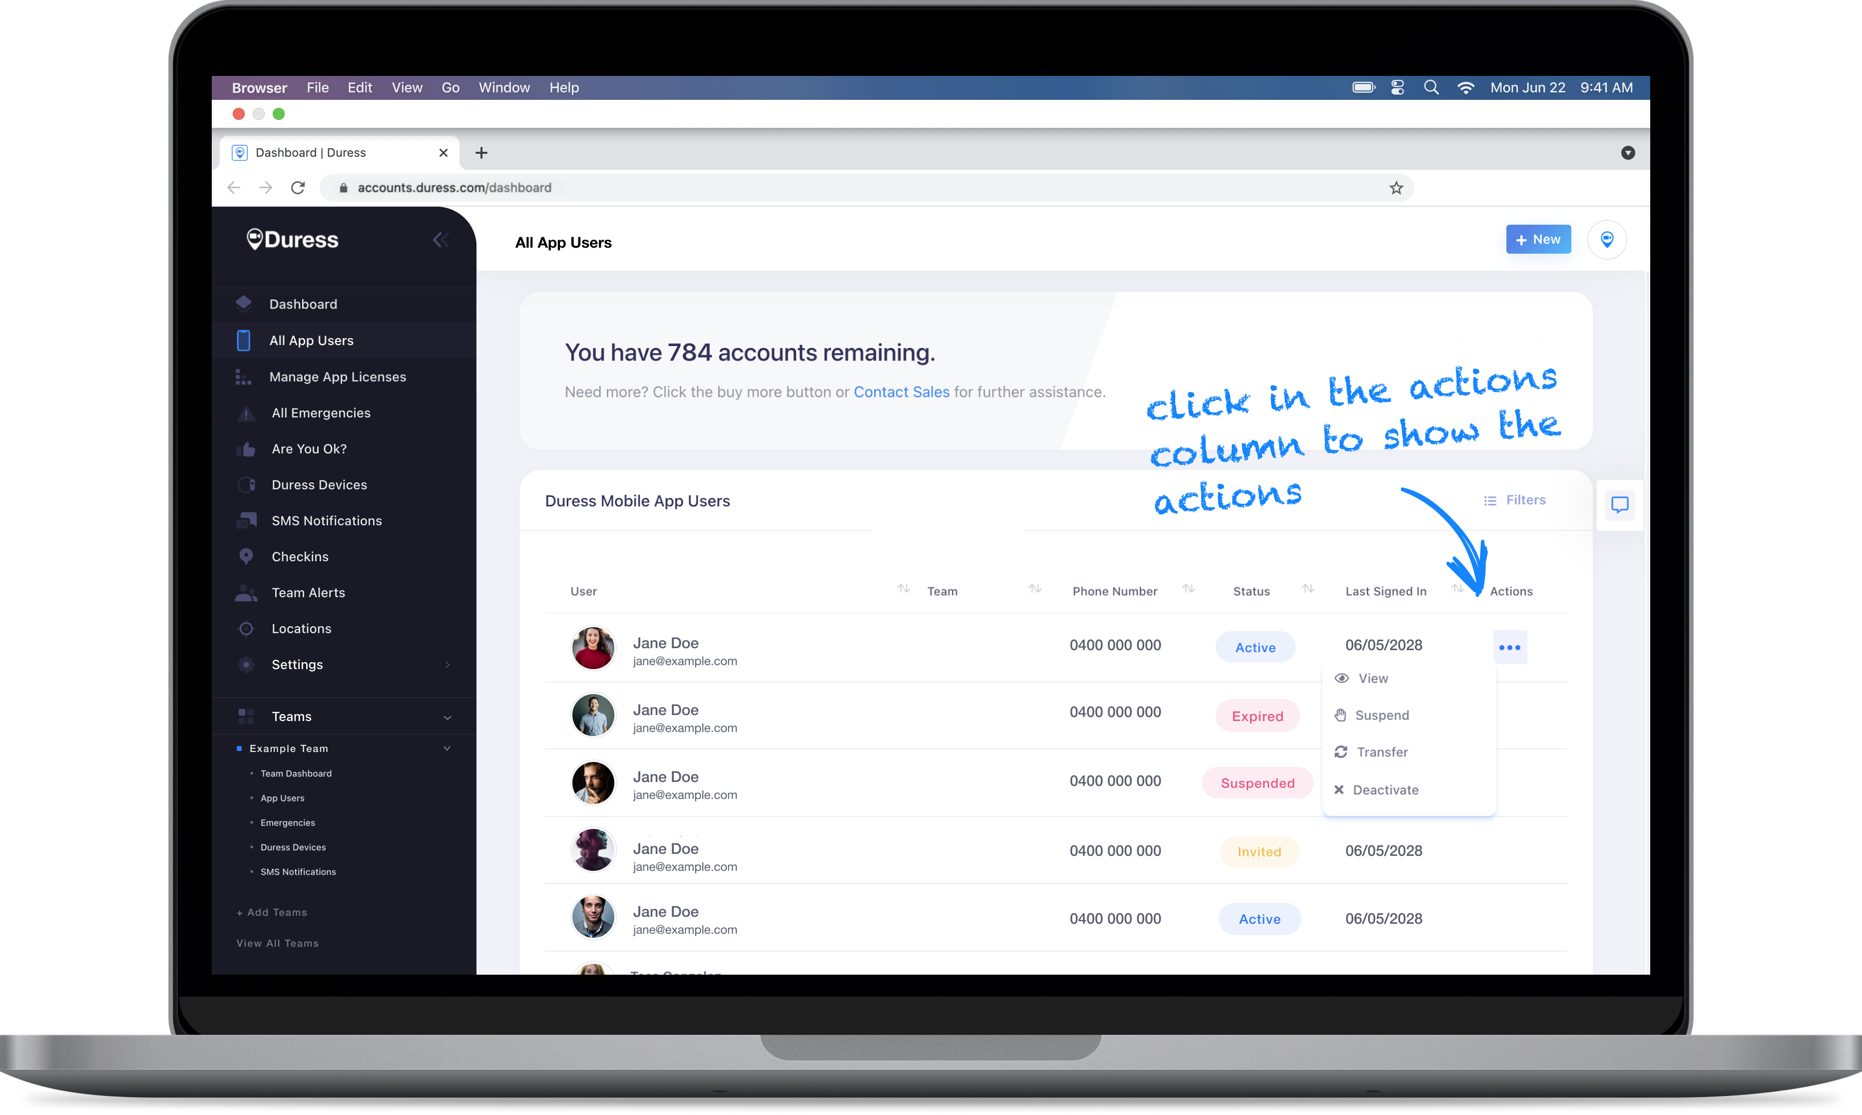This screenshot has width=1862, height=1115.
Task: Click the View action menu entry
Action: [1374, 678]
